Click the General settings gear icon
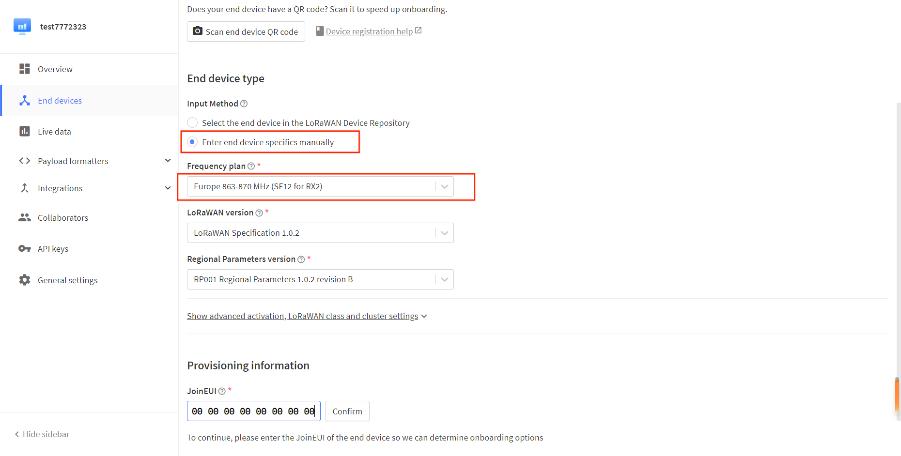 click(x=24, y=280)
